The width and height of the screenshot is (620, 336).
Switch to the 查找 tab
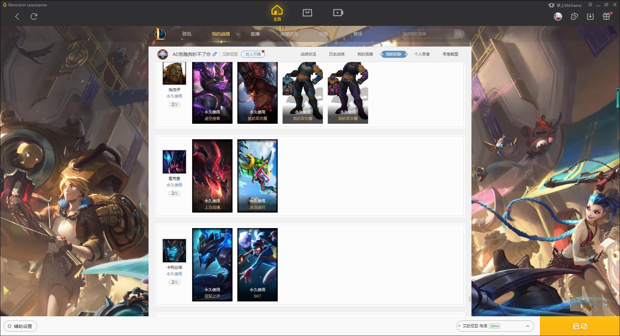(358, 34)
